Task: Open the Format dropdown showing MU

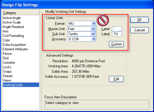Action: tap(82, 24)
